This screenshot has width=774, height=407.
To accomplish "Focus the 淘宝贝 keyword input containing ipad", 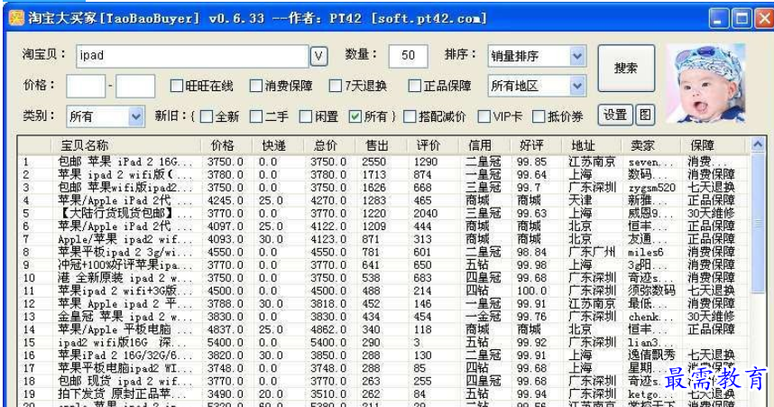I will [192, 56].
